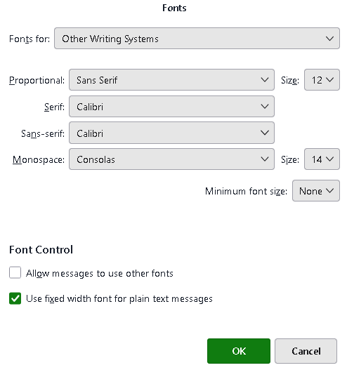Open the Sans-serif font dropdown showing Calibri
Viewport: 347px width, 370px height.
click(171, 133)
